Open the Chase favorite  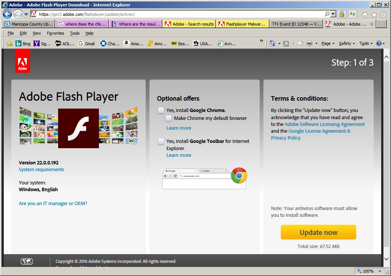coord(110,44)
